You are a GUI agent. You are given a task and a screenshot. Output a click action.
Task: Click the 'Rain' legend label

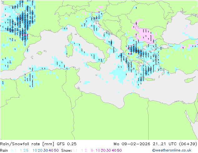pos(4,151)
